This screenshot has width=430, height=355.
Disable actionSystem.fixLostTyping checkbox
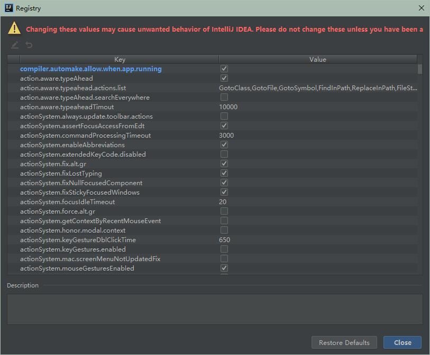pos(224,173)
